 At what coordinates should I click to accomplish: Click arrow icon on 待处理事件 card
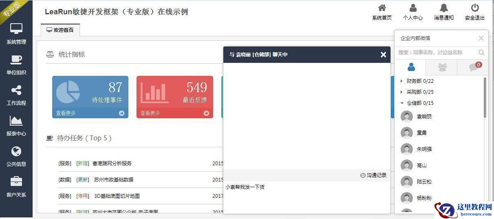tap(121, 113)
